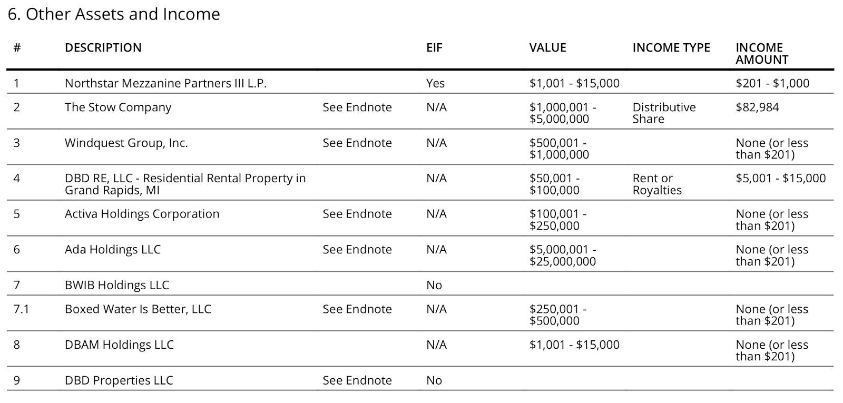Select DBD RE, LLC rental property description

click(185, 184)
